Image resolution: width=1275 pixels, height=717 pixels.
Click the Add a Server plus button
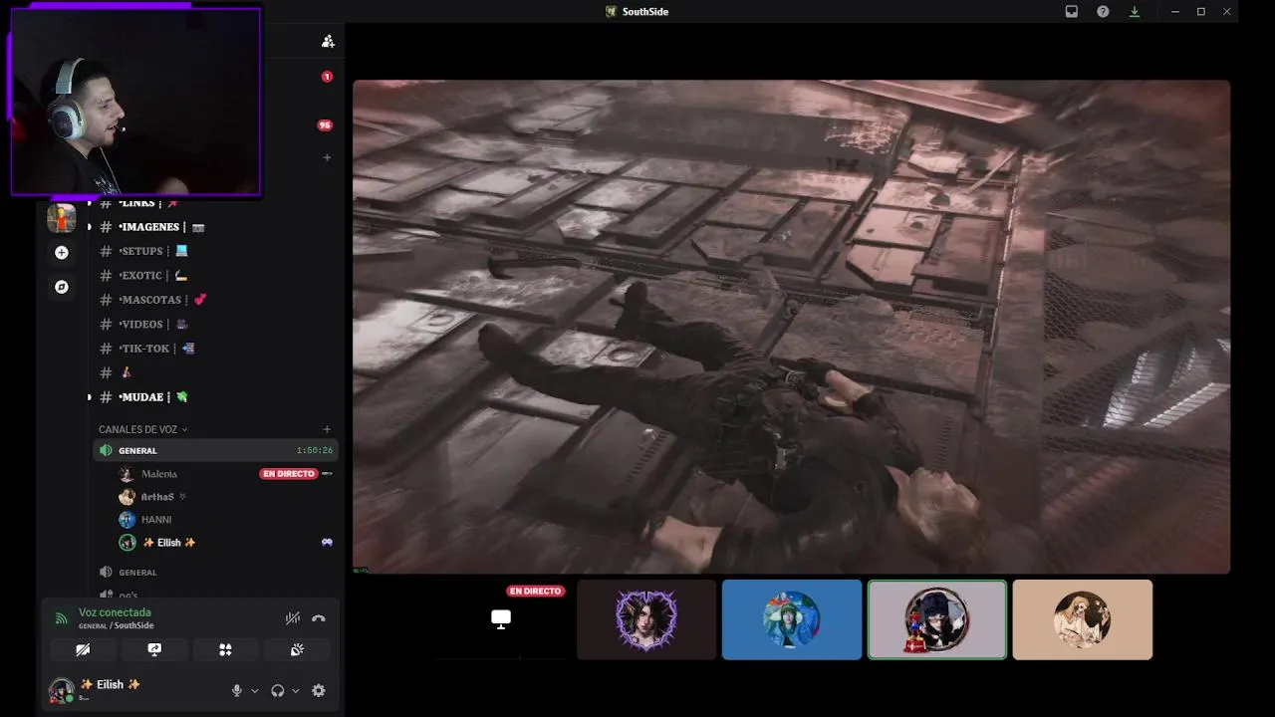[62, 253]
